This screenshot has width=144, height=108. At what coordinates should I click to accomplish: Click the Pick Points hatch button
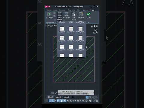pyautogui.click(x=49, y=15)
